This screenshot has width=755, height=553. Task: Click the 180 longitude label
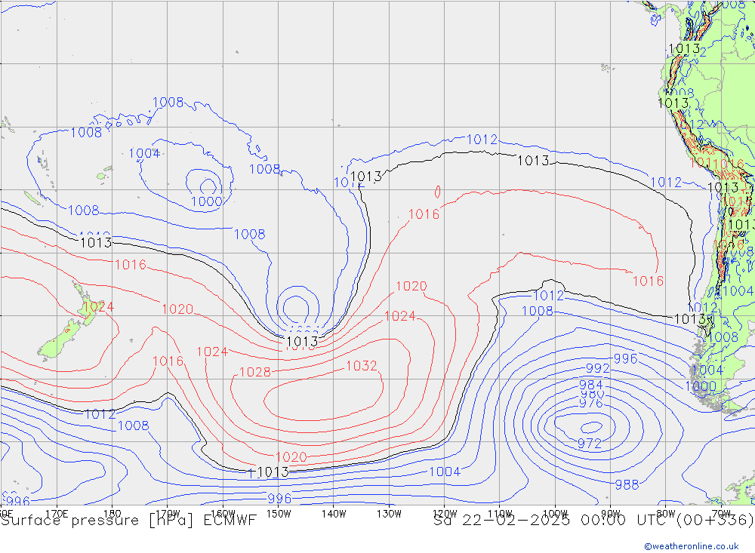112,514
